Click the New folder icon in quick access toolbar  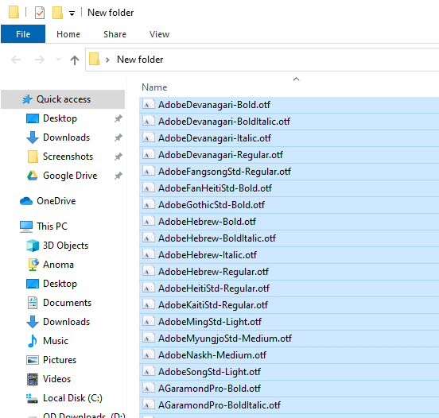pyautogui.click(x=57, y=13)
